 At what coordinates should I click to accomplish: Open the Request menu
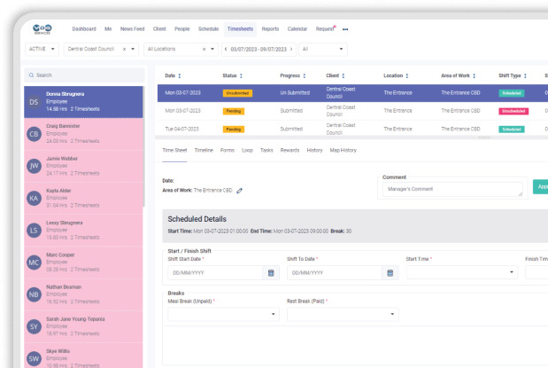(x=325, y=29)
